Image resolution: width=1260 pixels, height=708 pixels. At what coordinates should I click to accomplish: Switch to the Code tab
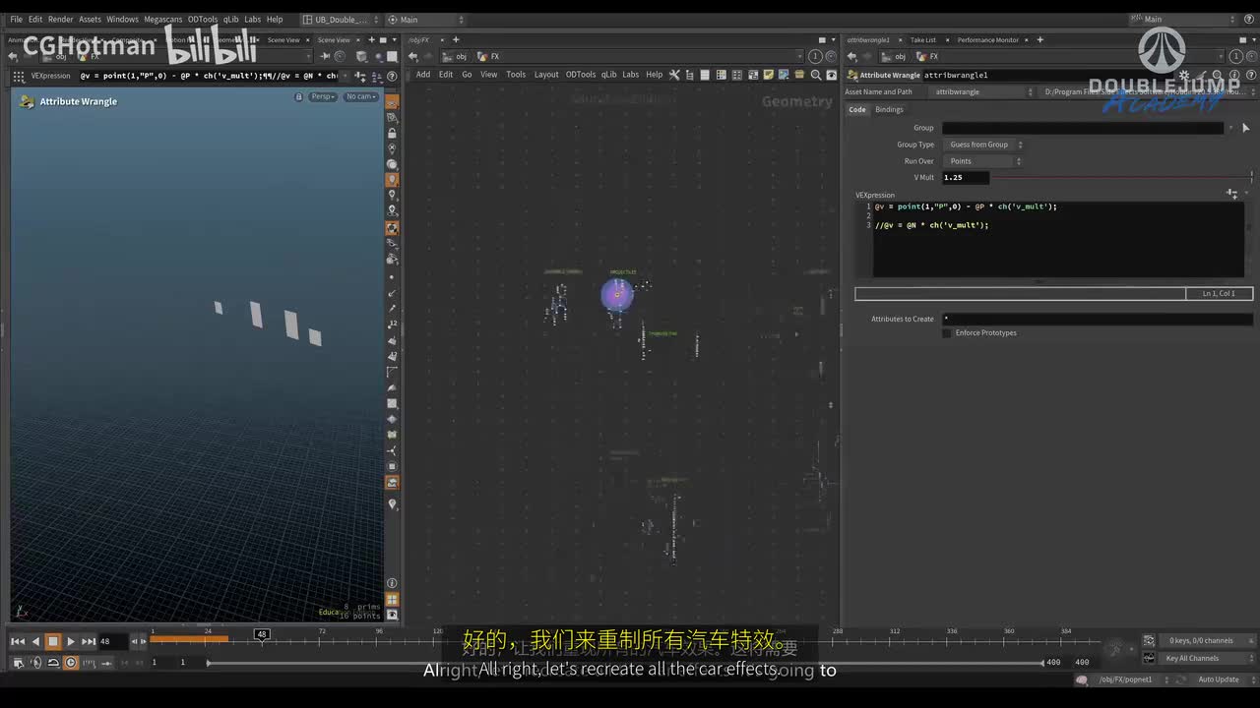click(x=857, y=109)
